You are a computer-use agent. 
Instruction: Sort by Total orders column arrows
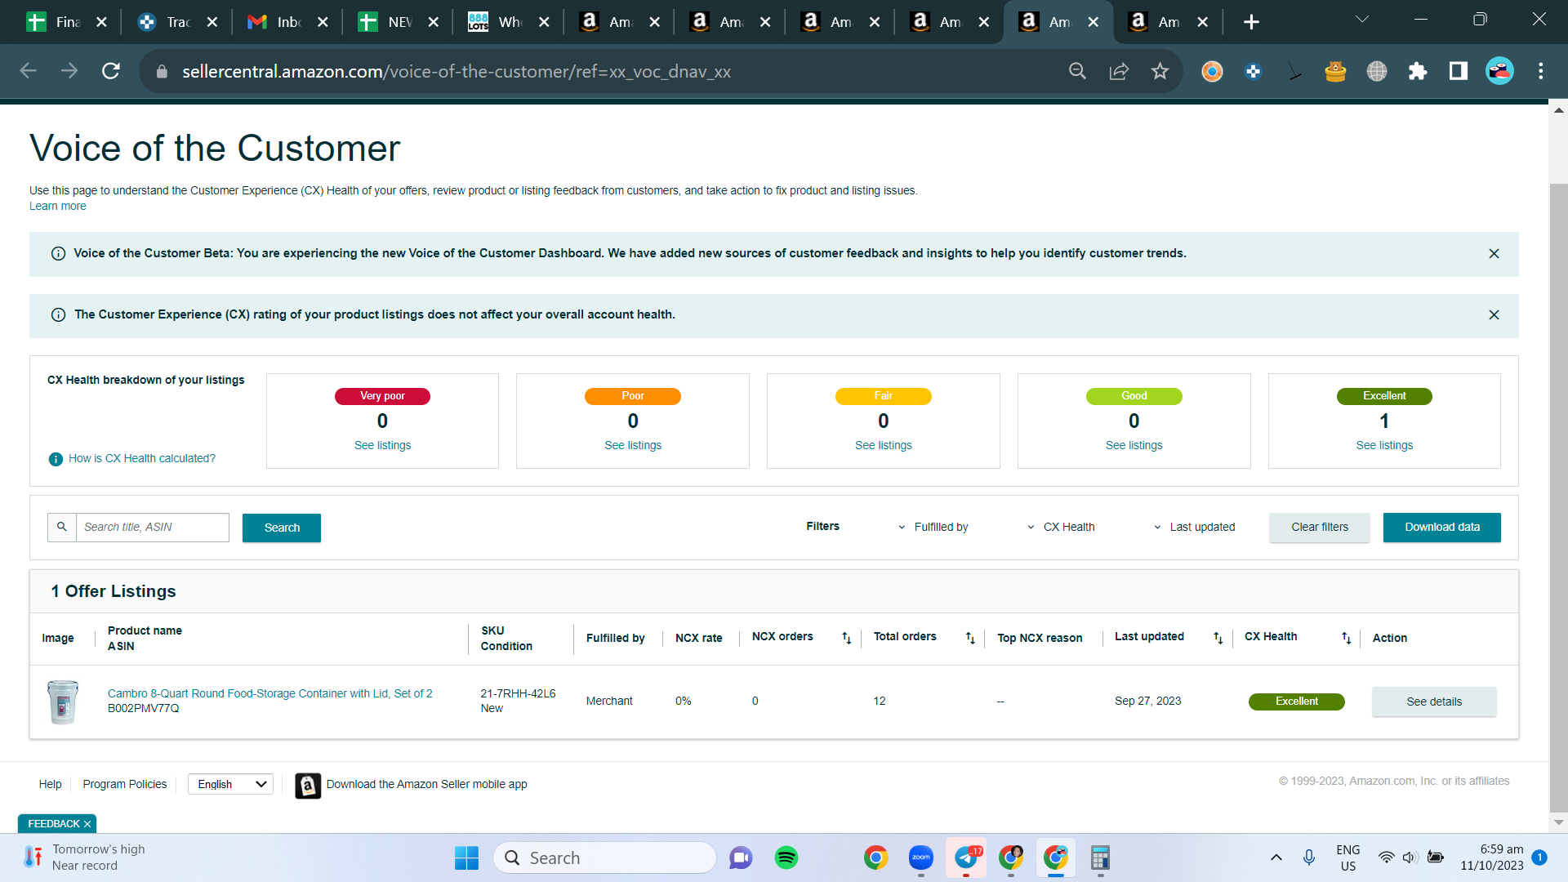click(970, 638)
